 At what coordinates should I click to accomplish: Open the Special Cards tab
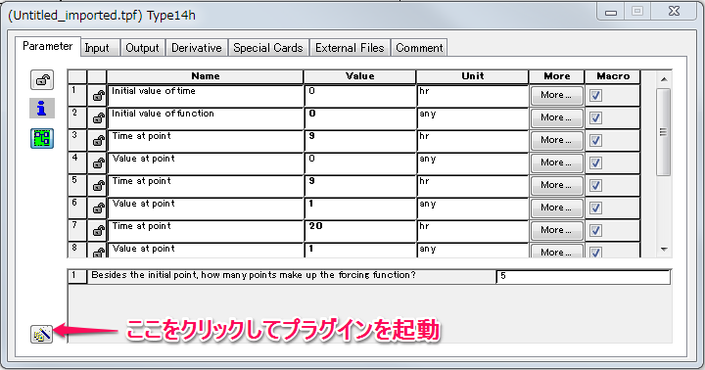(268, 48)
